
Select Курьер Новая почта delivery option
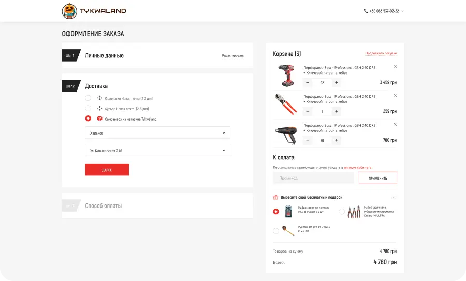click(88, 108)
